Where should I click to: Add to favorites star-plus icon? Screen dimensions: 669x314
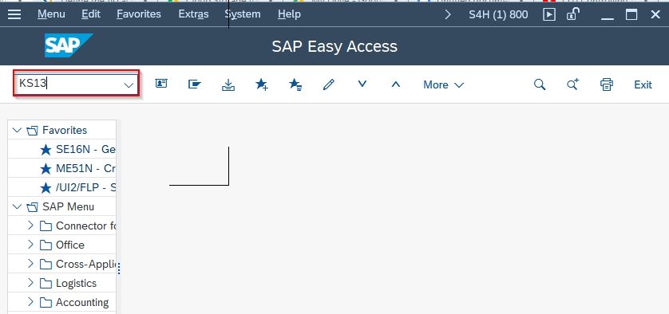click(262, 84)
